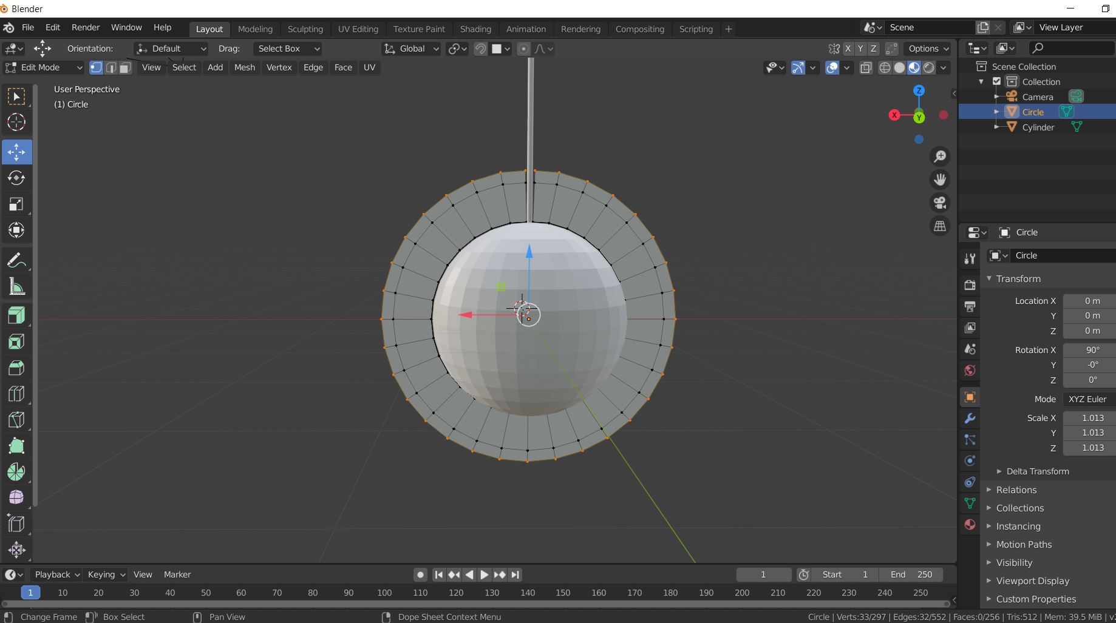1116x623 pixels.
Task: Toggle the Collection checkbox in outliner
Action: (x=996, y=81)
